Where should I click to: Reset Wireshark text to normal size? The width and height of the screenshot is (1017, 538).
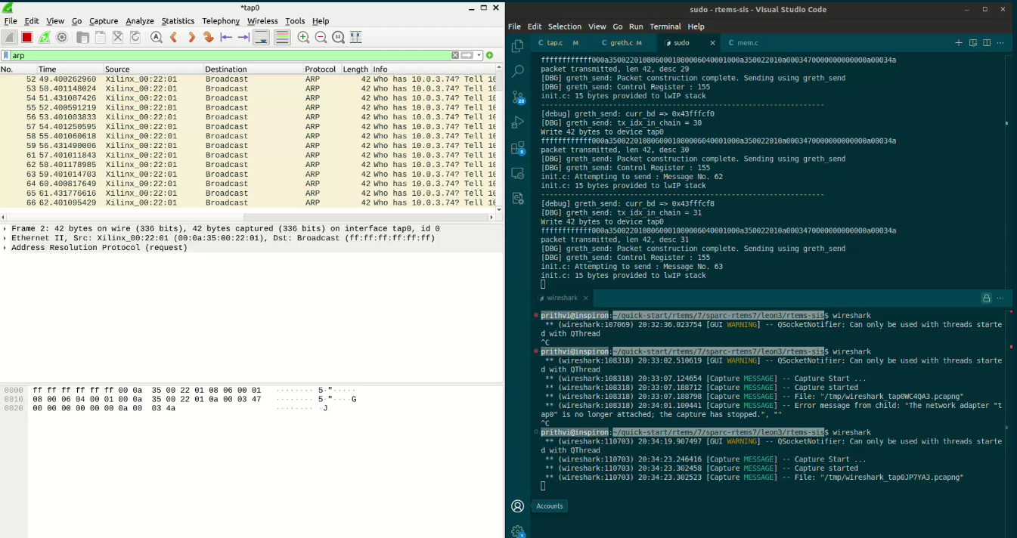[x=338, y=37]
